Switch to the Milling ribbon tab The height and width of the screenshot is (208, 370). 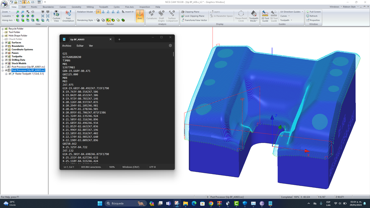click(90, 7)
